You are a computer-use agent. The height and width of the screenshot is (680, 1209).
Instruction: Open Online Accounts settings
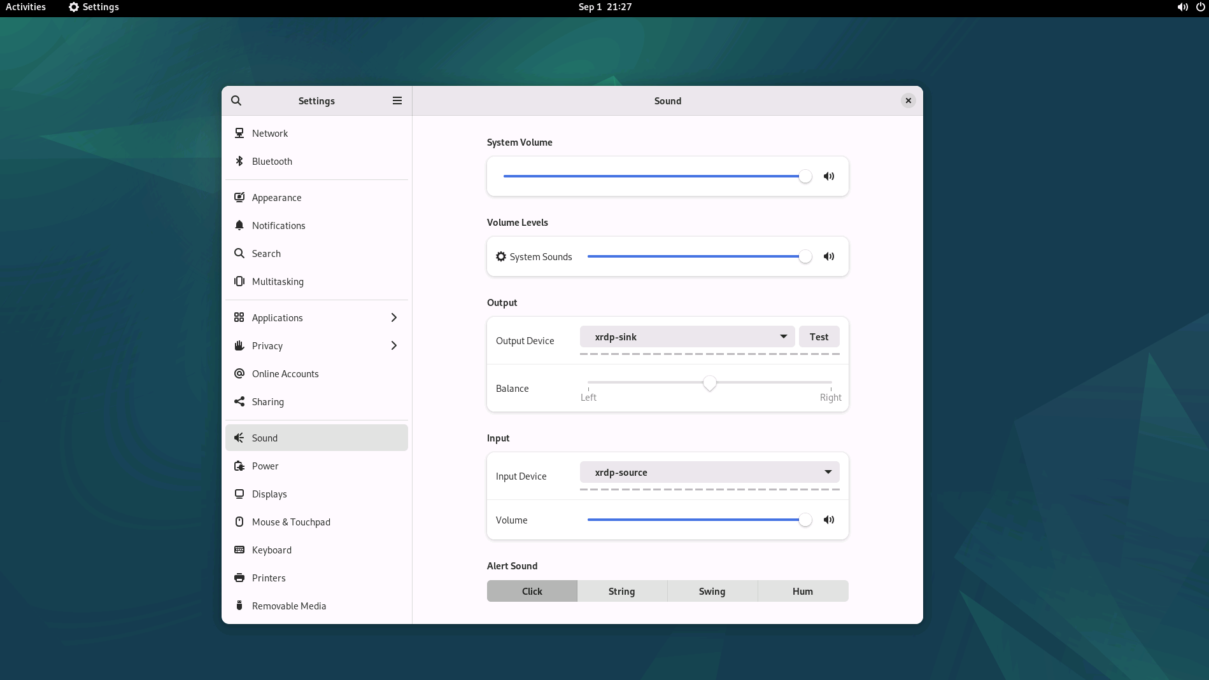[x=316, y=373]
